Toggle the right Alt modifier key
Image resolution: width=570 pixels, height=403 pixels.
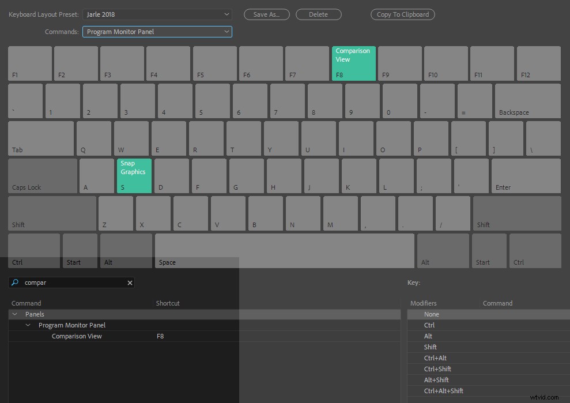443,251
